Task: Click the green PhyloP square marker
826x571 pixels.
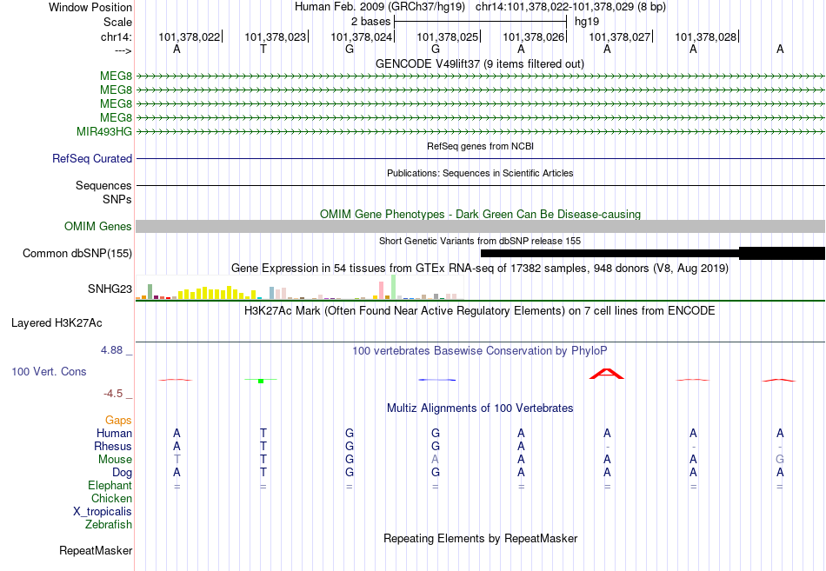Action: point(261,381)
